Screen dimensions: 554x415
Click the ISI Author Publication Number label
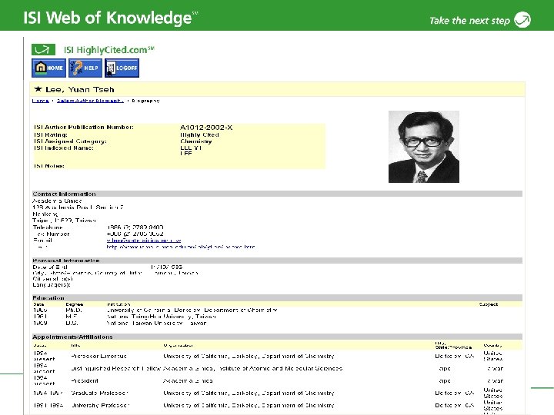[x=84, y=127]
